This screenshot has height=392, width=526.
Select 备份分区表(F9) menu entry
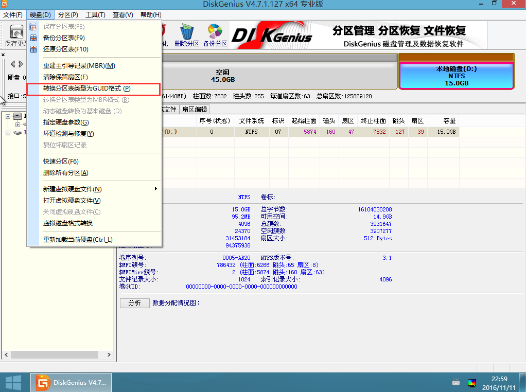pyautogui.click(x=94, y=38)
